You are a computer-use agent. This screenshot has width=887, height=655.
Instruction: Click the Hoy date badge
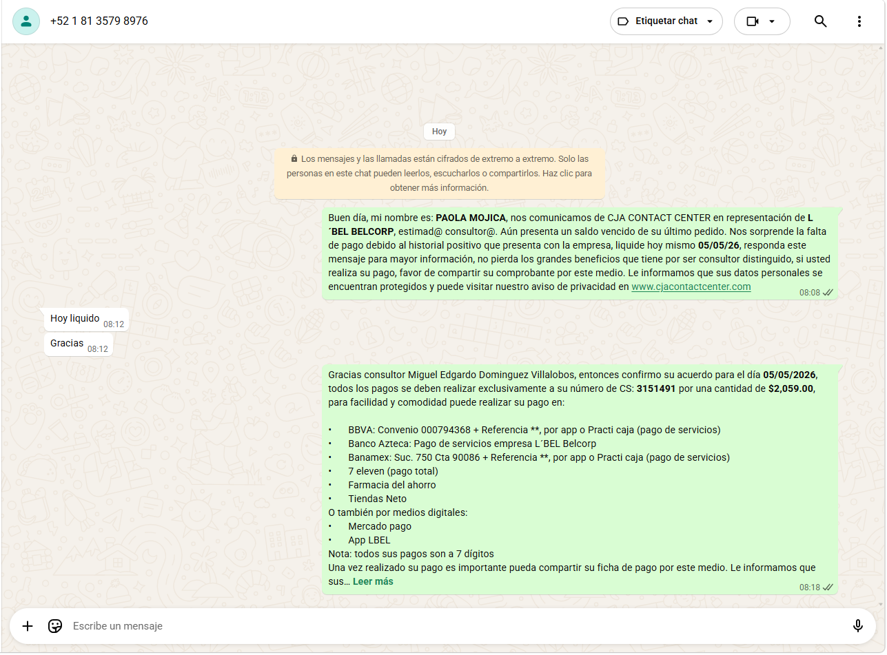[x=439, y=132]
